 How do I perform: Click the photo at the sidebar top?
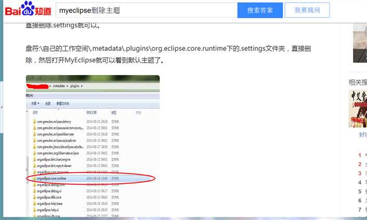[360, 43]
